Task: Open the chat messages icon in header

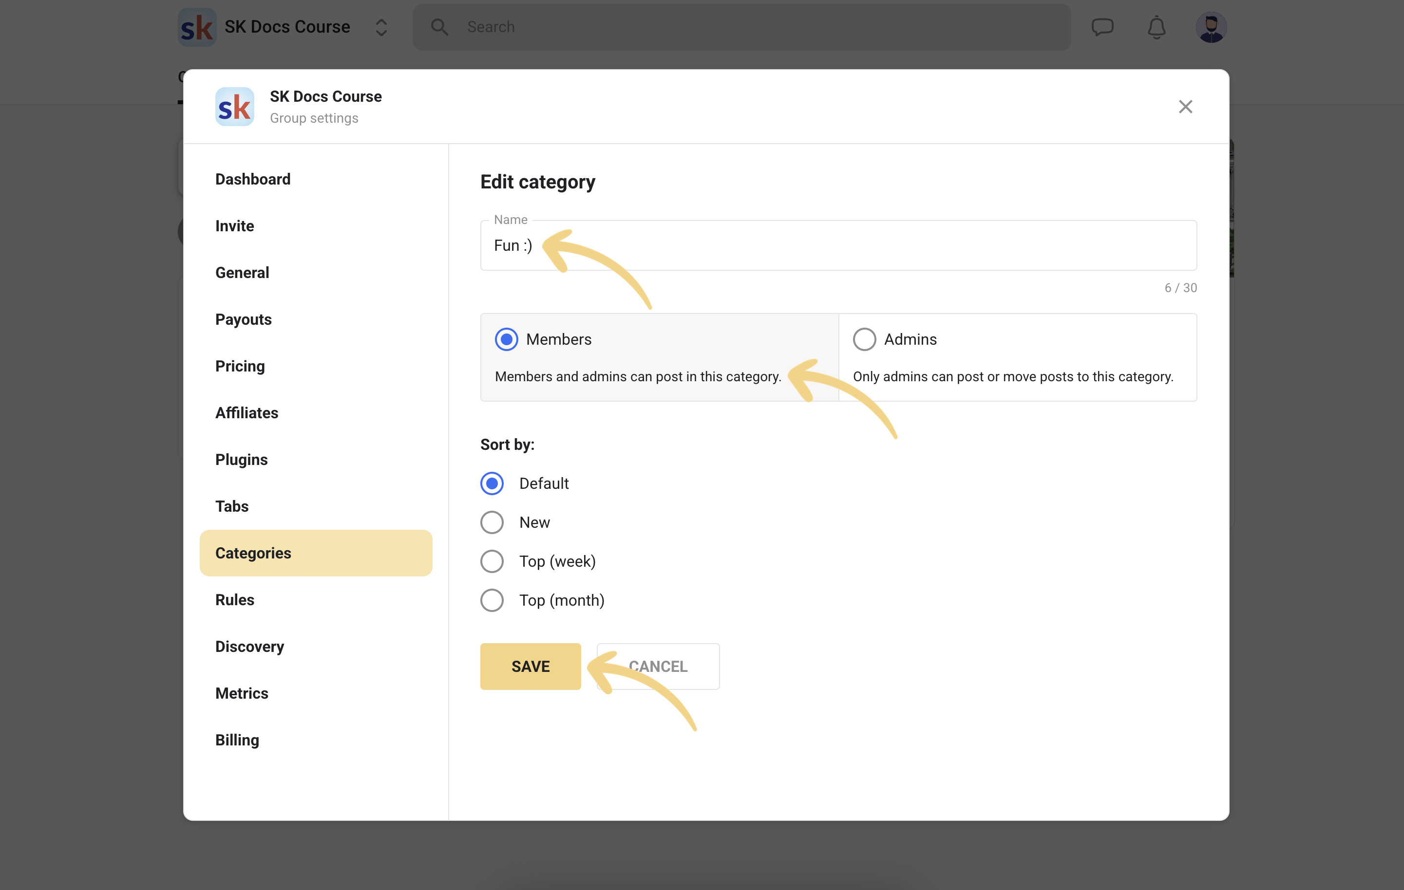Action: pos(1102,27)
